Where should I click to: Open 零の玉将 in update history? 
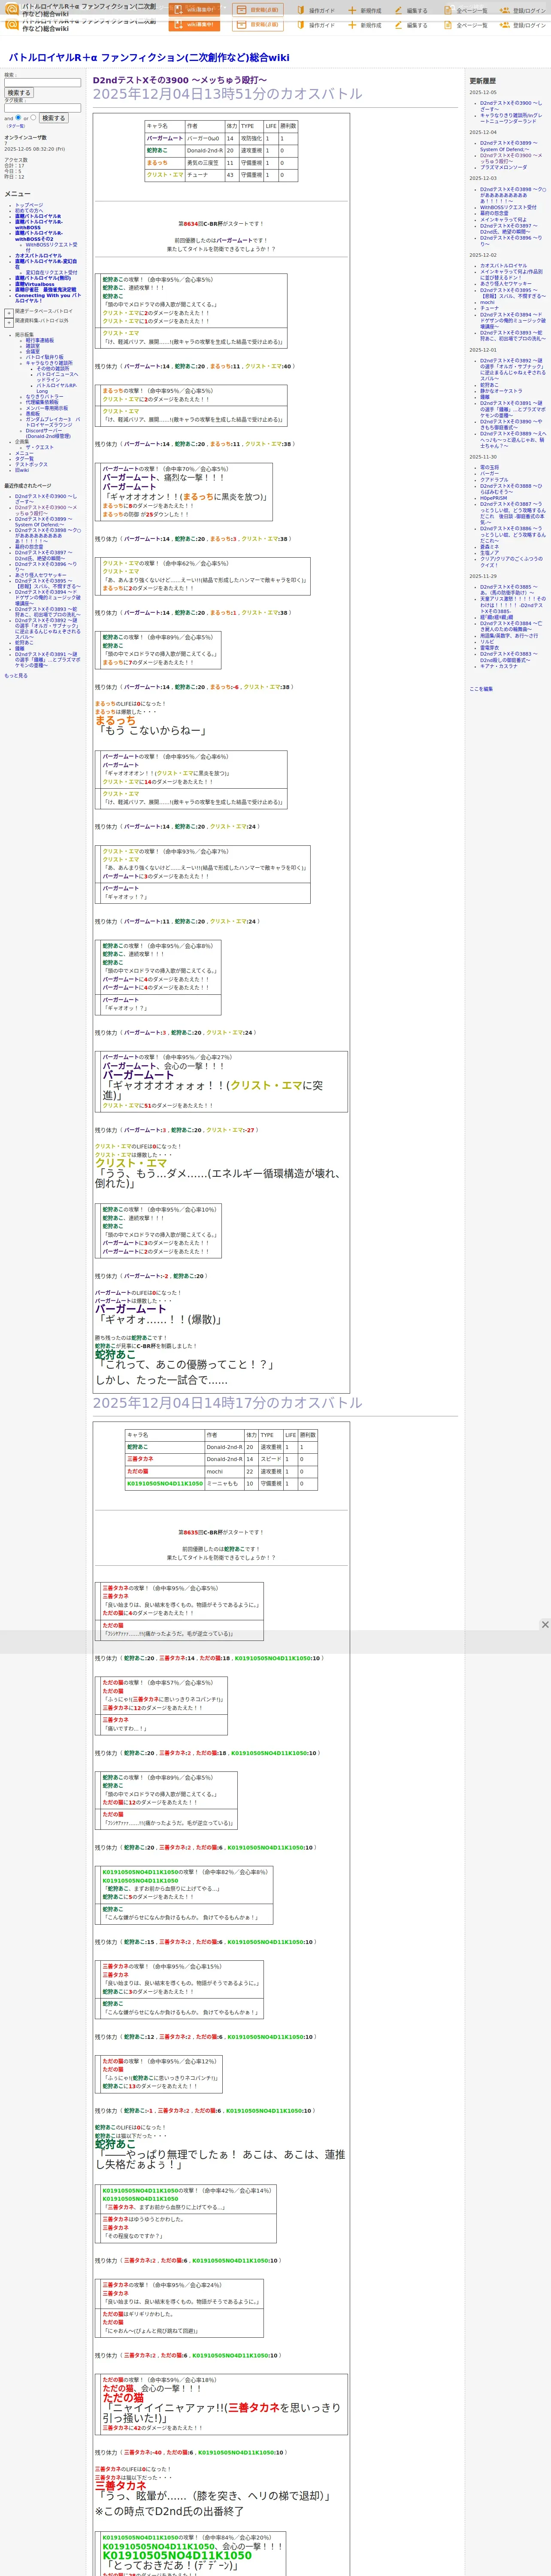[x=489, y=468]
